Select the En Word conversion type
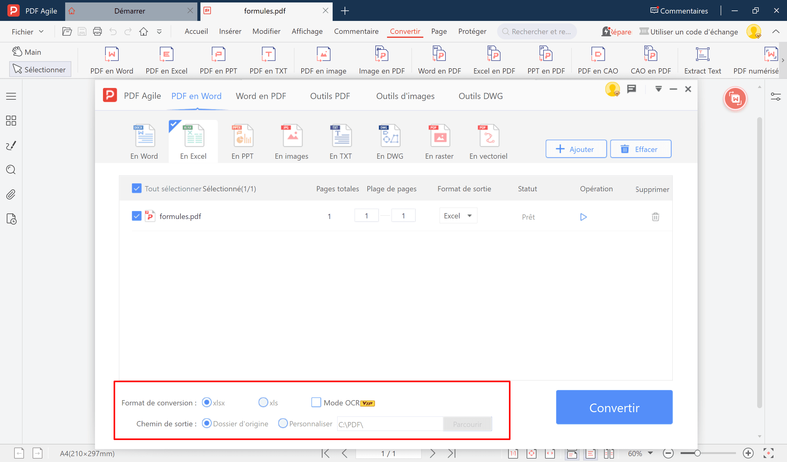 click(144, 142)
